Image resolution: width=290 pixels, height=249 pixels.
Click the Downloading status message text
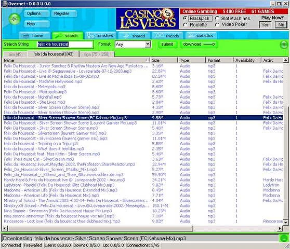pyautogui.click(x=95, y=238)
